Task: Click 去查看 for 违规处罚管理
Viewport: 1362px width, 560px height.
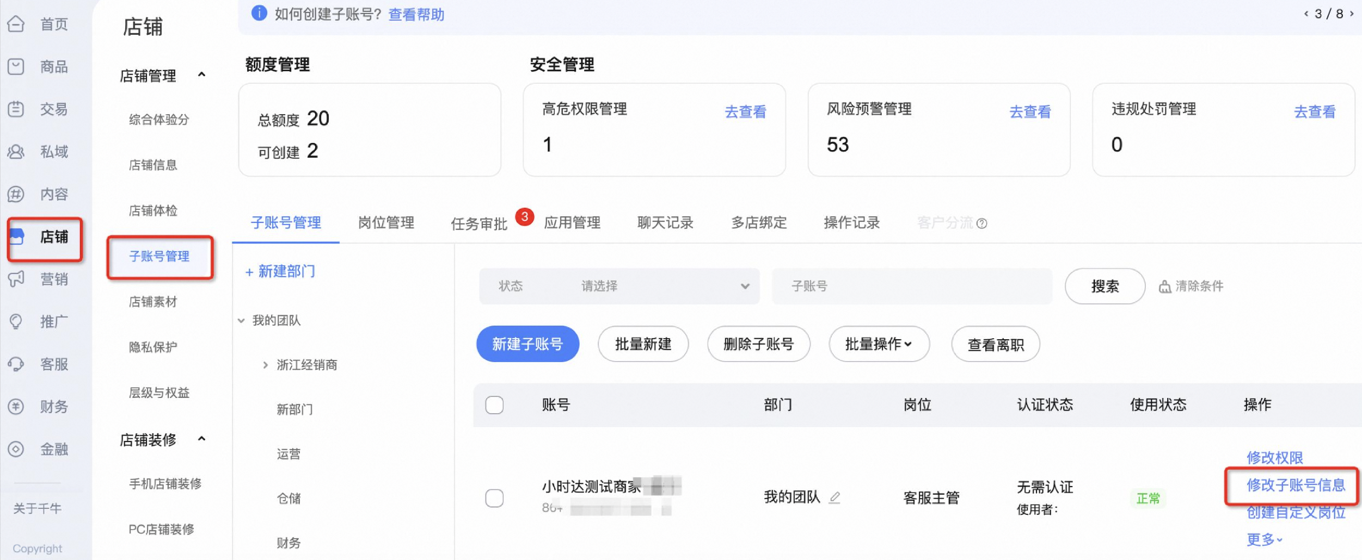Action: coord(1315,112)
